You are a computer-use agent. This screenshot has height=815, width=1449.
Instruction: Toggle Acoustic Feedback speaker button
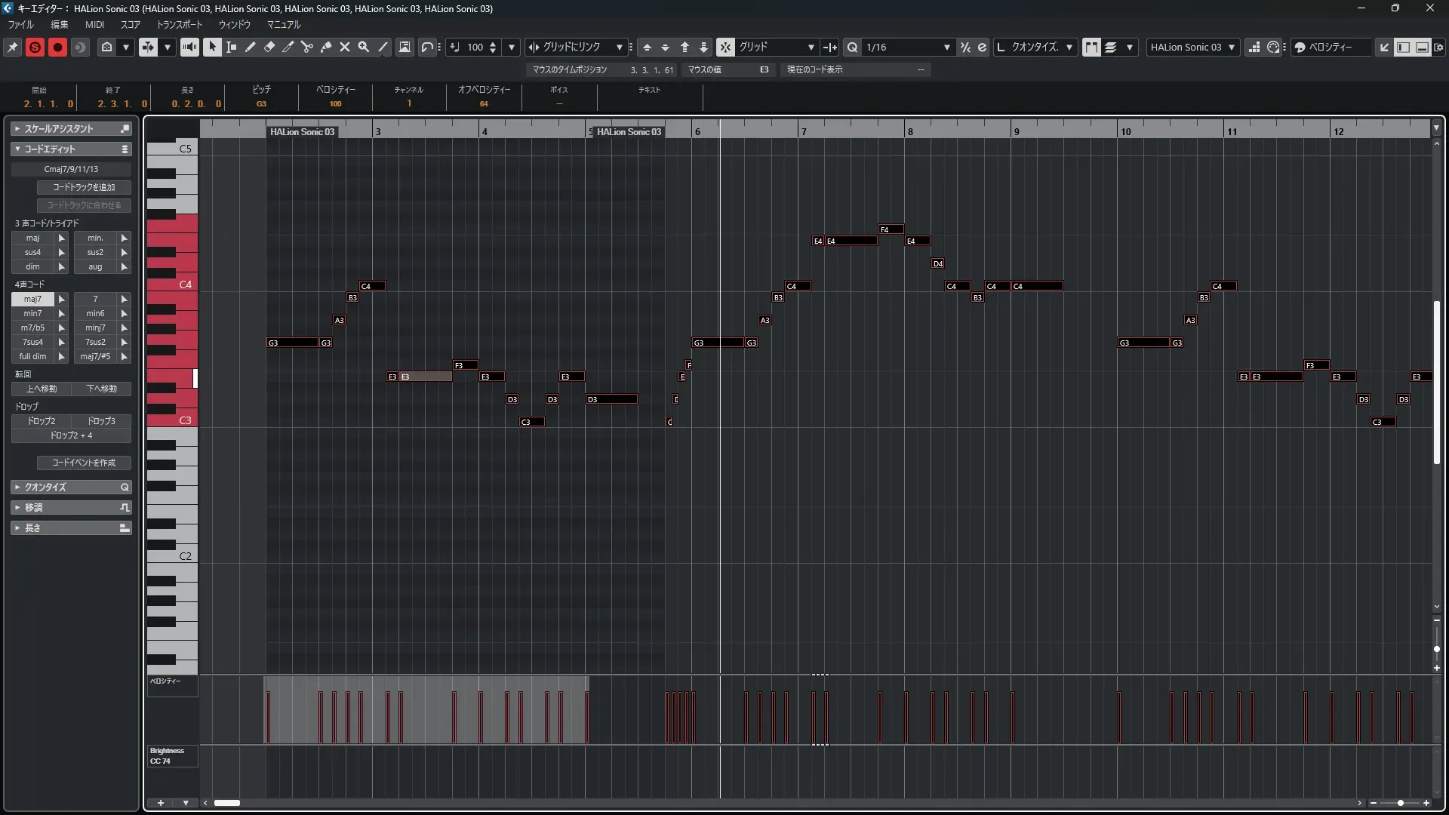pyautogui.click(x=189, y=47)
